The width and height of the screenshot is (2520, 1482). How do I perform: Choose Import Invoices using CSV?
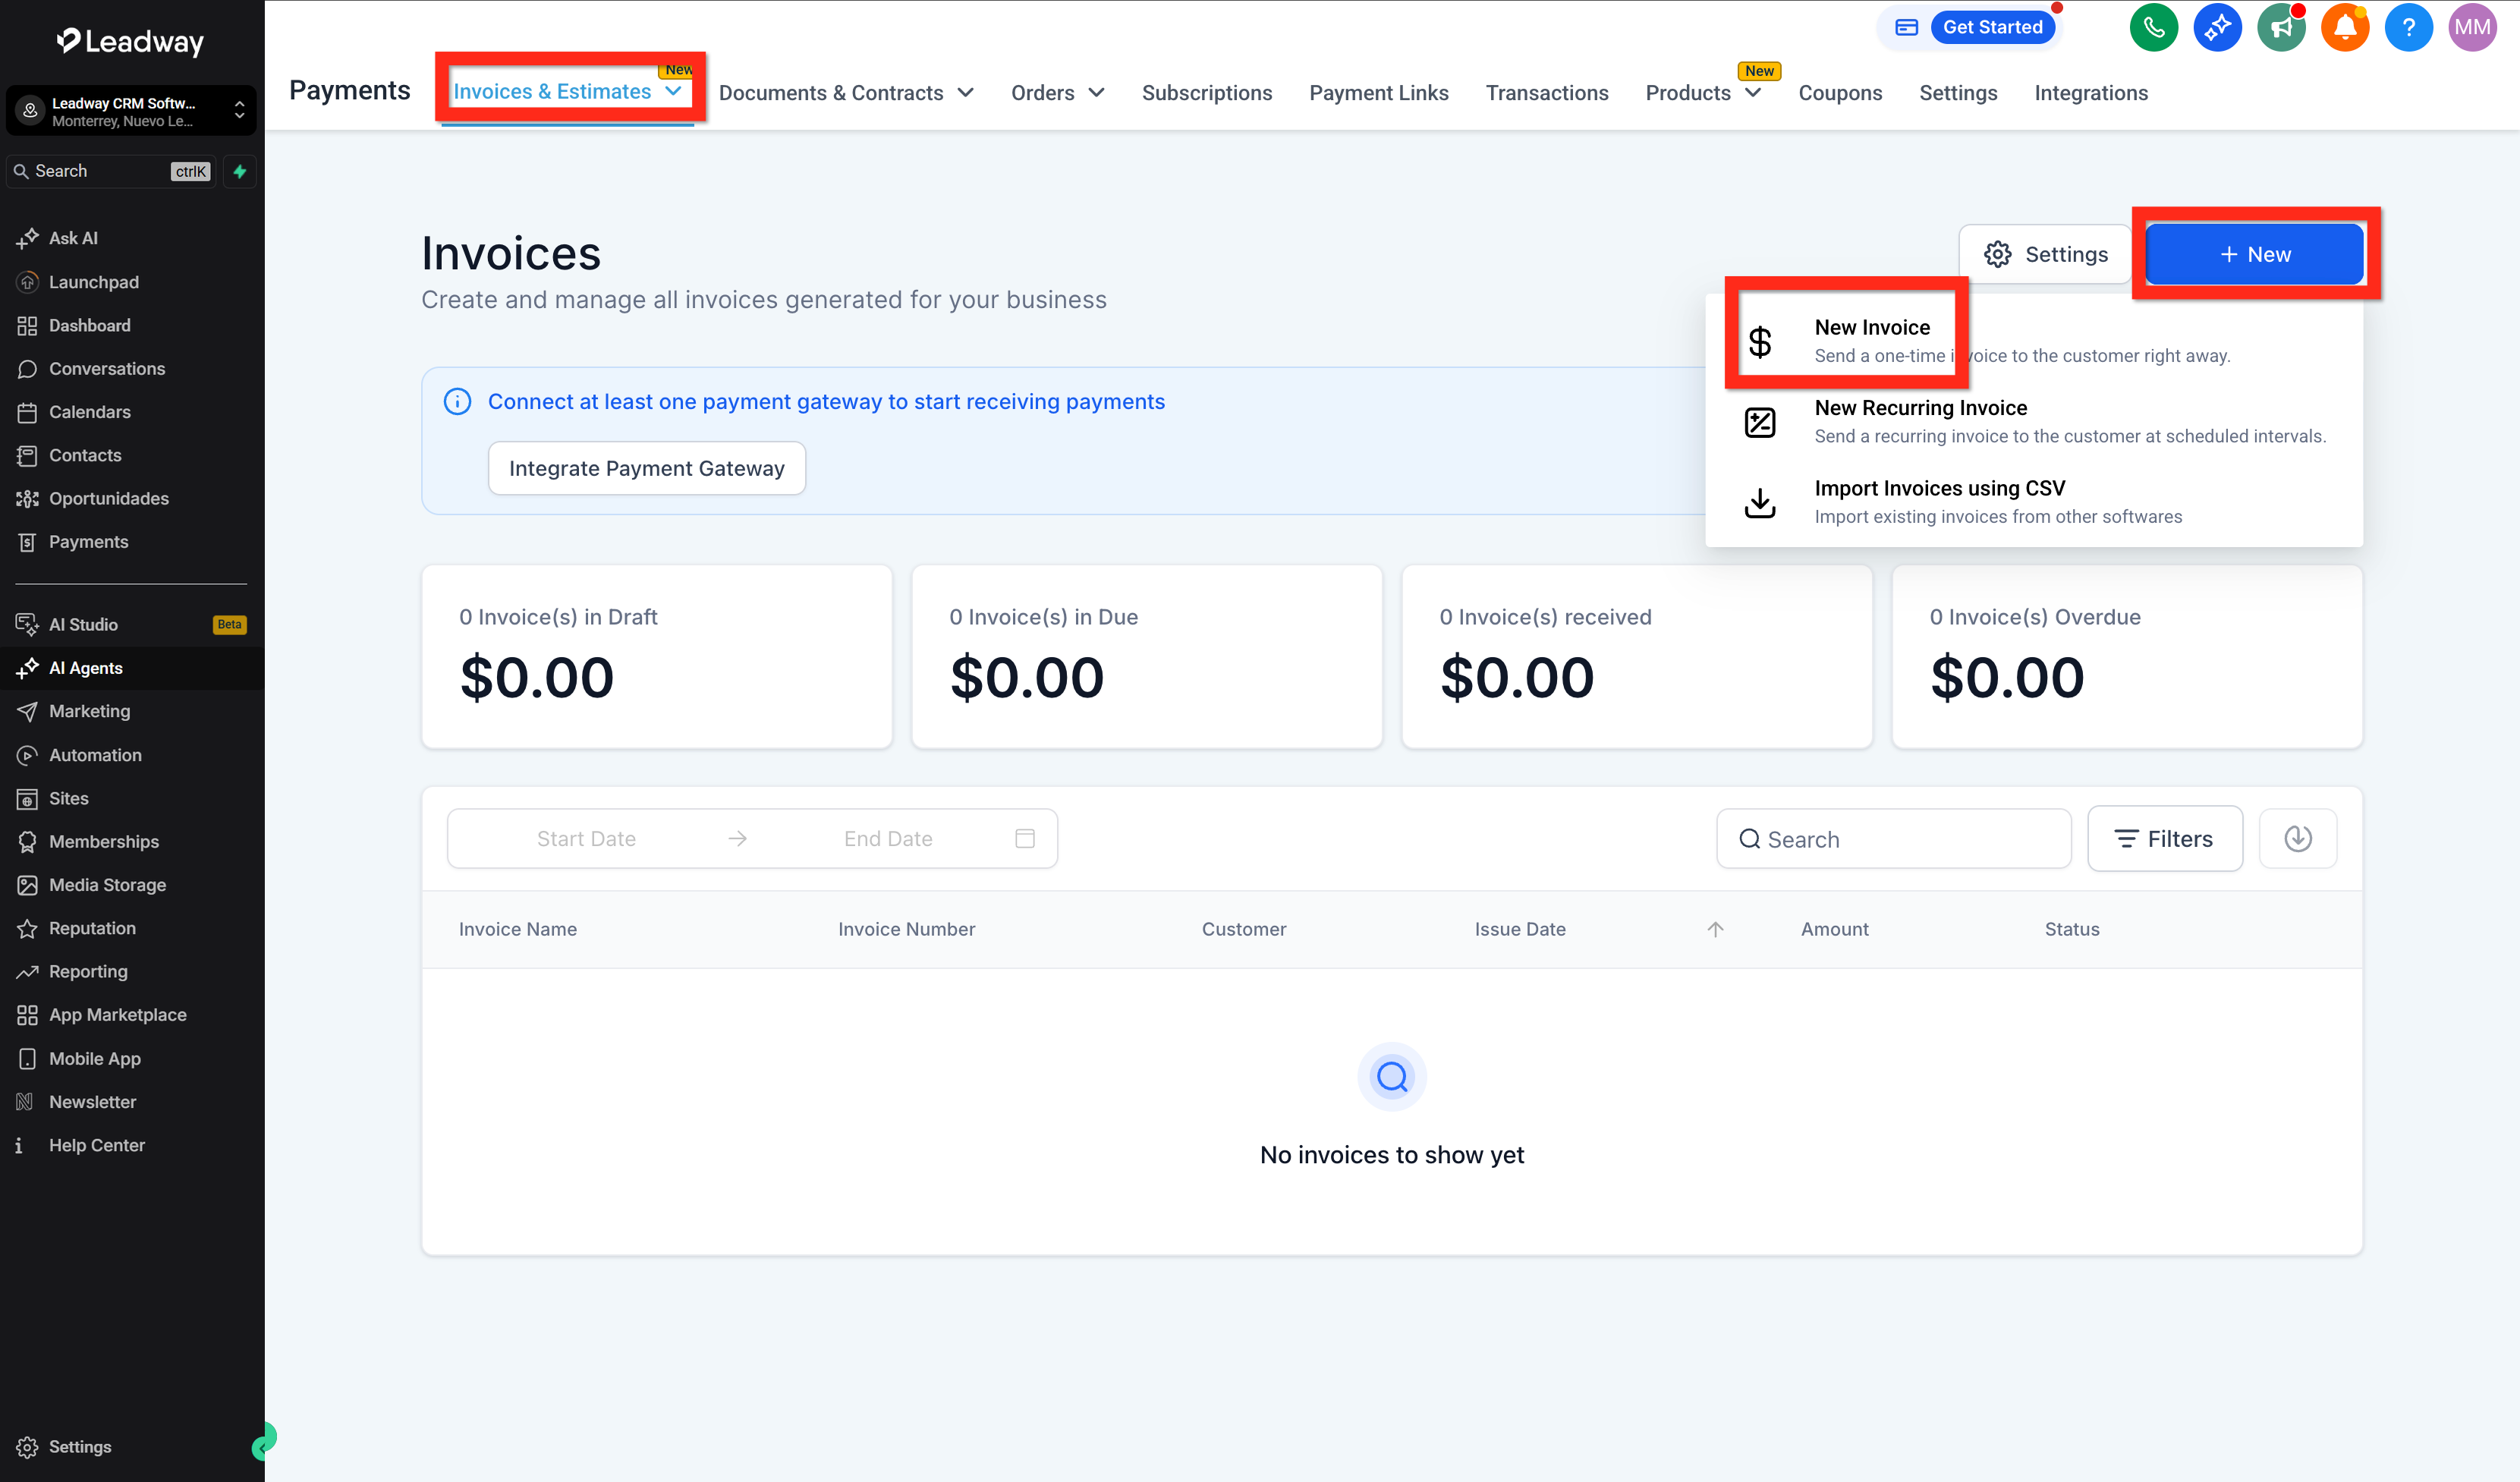pyautogui.click(x=2033, y=501)
